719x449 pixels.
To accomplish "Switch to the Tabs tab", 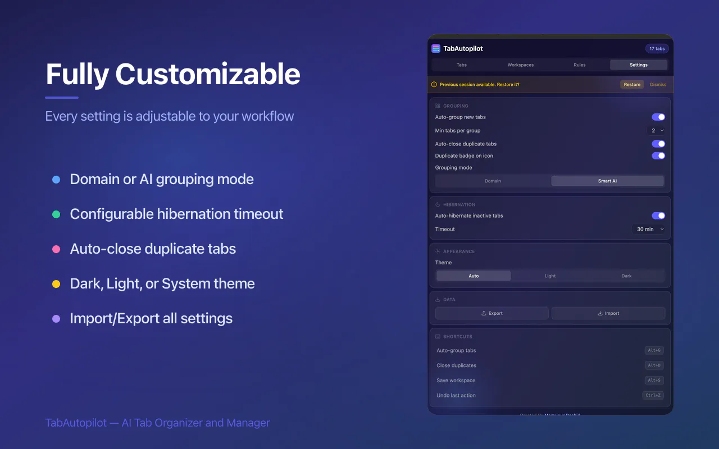I will [462, 65].
